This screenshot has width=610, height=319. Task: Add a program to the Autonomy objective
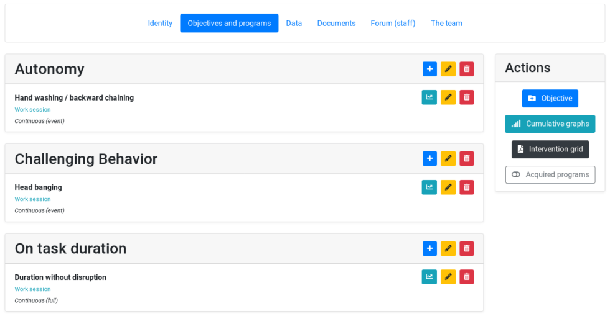[x=429, y=69]
